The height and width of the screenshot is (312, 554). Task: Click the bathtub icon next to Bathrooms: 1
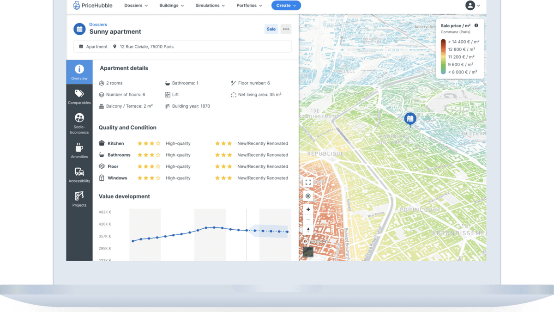pyautogui.click(x=168, y=83)
